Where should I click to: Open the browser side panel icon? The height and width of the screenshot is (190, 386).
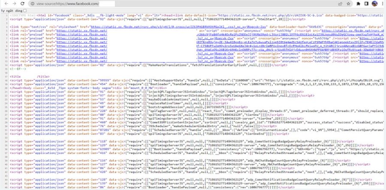click(x=366, y=4)
